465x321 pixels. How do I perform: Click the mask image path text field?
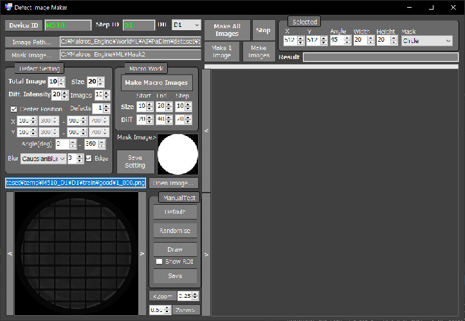click(131, 55)
